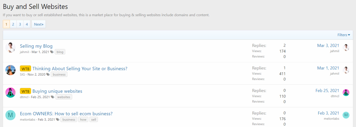Expand the Filters dropdown
The width and height of the screenshot is (356, 127).
click(344, 35)
